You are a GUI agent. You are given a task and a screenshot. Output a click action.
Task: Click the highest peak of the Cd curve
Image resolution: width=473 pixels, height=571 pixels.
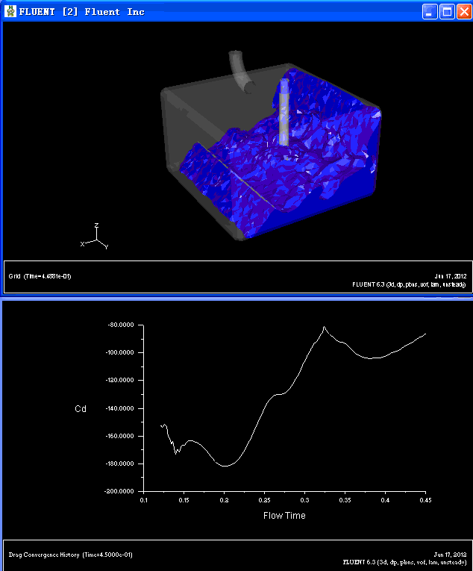(324, 328)
